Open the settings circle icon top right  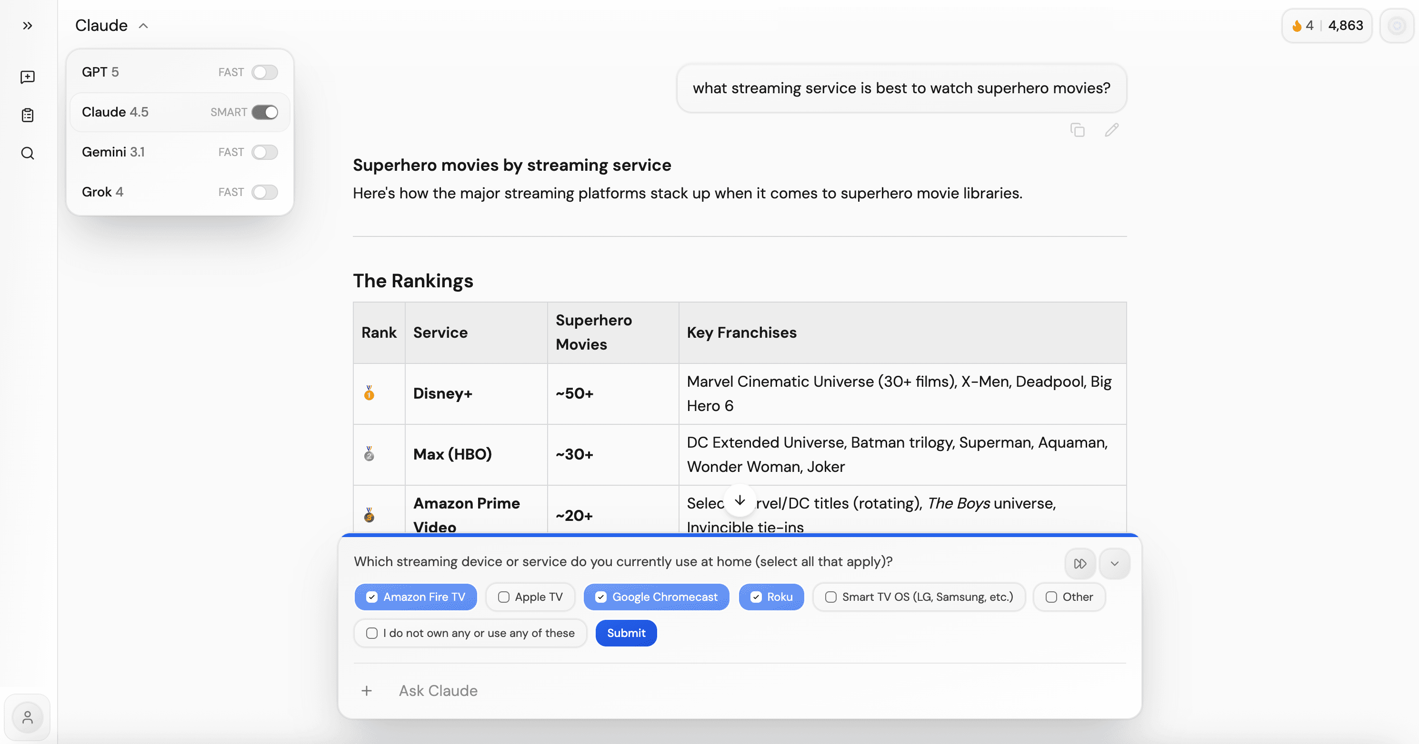(1397, 25)
